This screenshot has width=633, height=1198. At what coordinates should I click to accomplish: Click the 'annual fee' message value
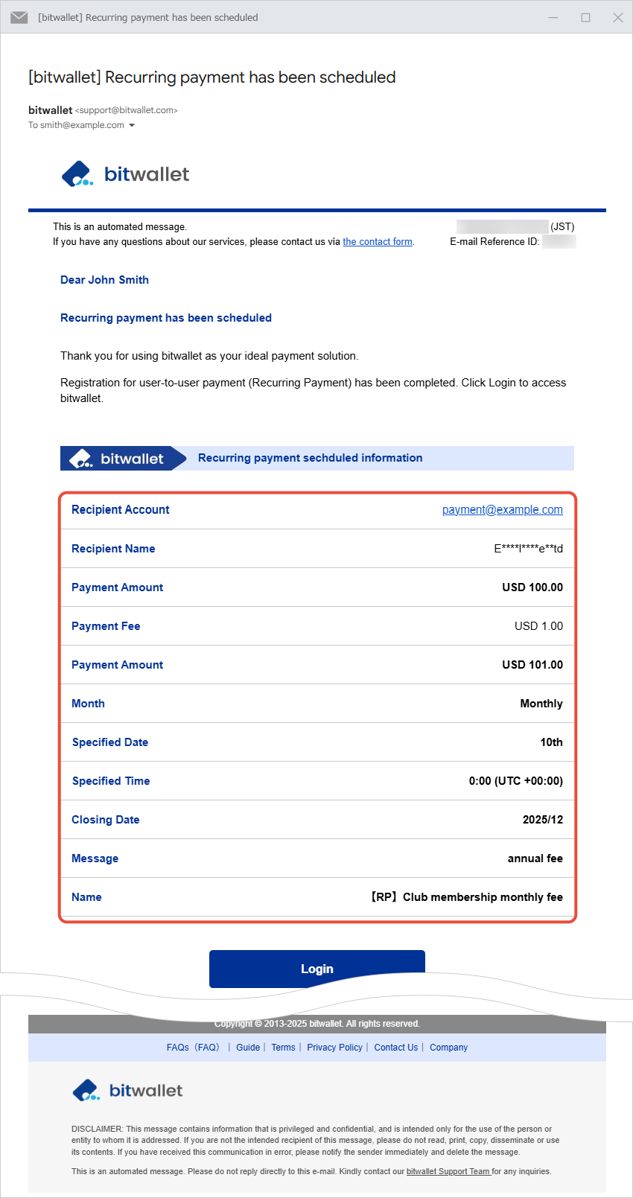(535, 858)
